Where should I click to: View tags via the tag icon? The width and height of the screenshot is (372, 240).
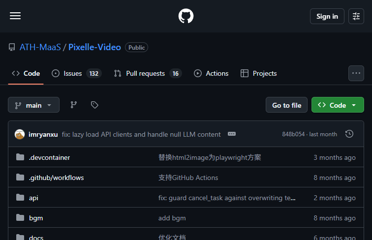(x=94, y=105)
